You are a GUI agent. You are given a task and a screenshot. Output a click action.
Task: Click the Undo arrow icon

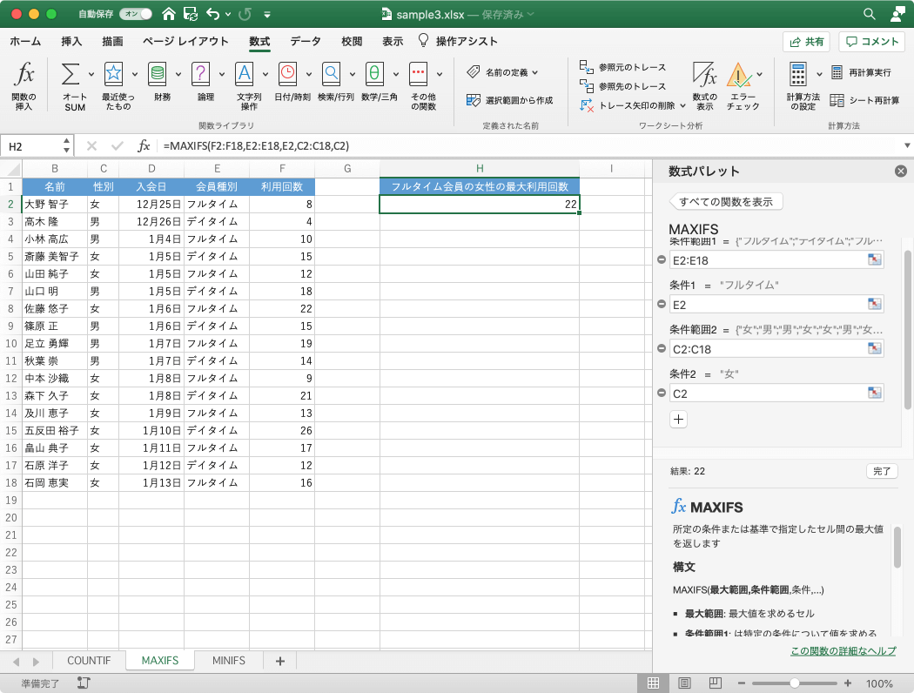tap(212, 14)
